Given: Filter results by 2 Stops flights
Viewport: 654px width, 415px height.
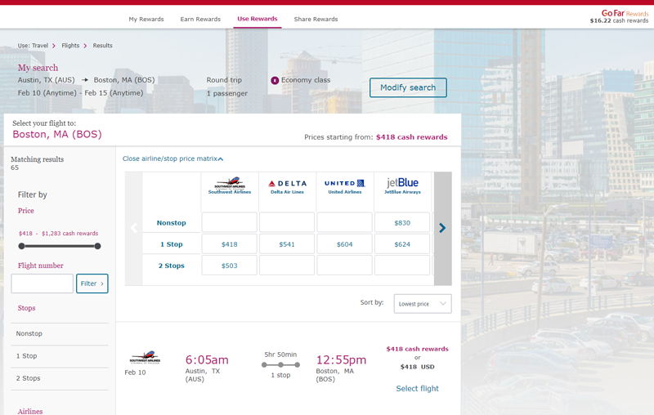Looking at the screenshot, I should pyautogui.click(x=29, y=378).
